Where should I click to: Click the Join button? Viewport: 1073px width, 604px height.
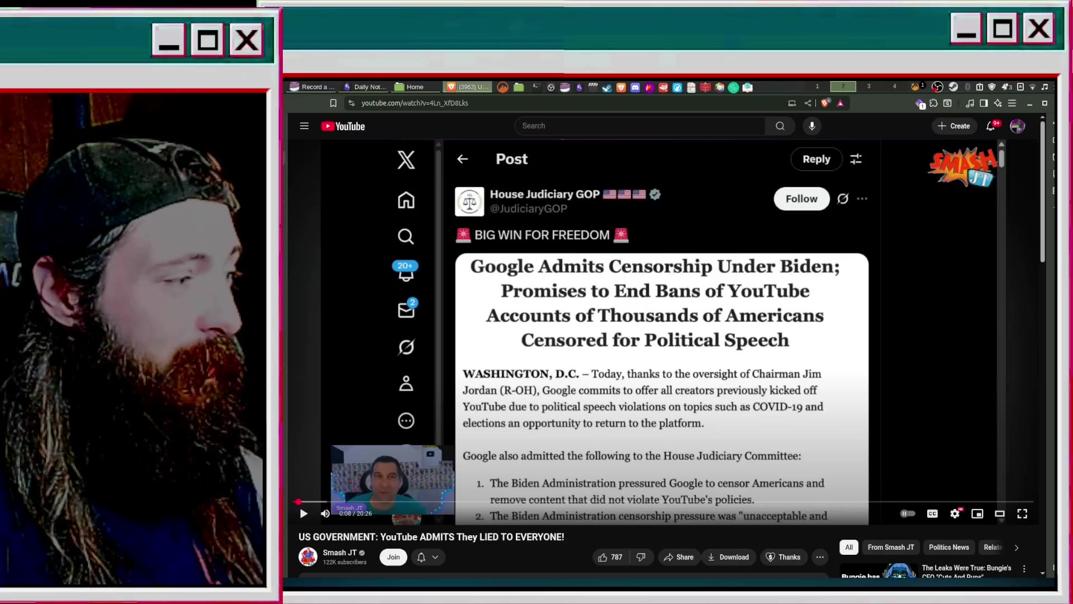click(393, 557)
